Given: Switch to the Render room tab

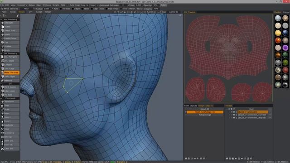Looking at the screenshot, I should [x=48, y=12].
